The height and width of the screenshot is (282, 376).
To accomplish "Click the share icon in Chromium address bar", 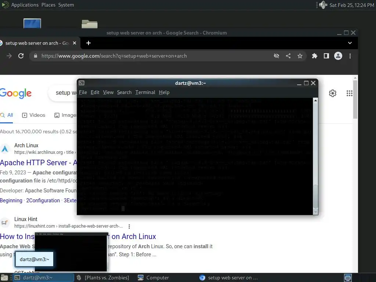I will click(288, 56).
